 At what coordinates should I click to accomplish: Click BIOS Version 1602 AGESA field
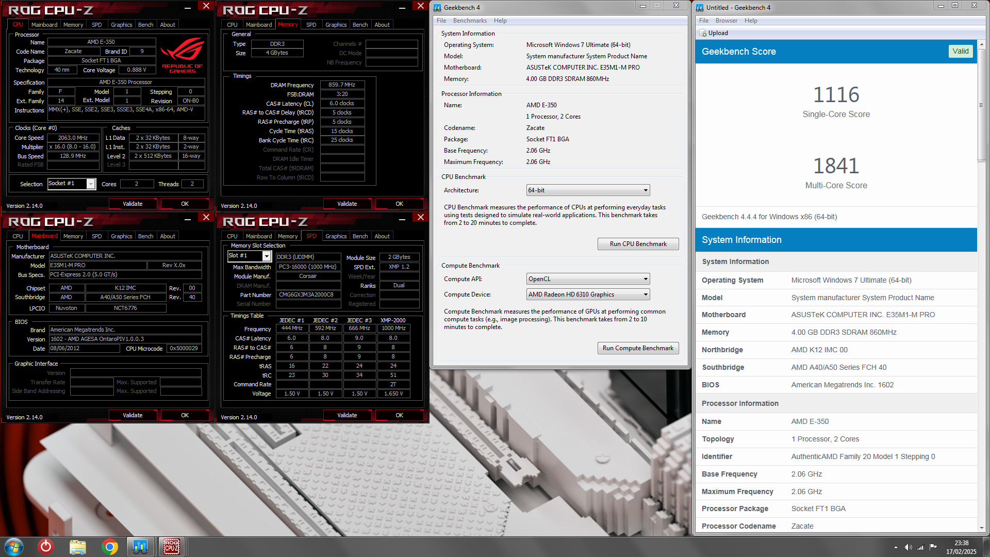click(x=125, y=339)
